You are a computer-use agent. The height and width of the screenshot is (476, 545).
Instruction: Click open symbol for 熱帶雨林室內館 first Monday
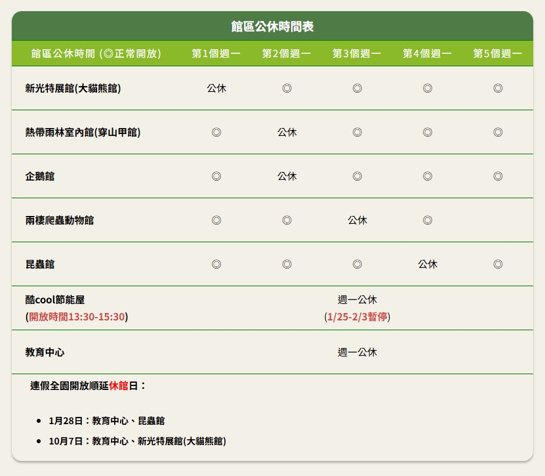tap(216, 133)
